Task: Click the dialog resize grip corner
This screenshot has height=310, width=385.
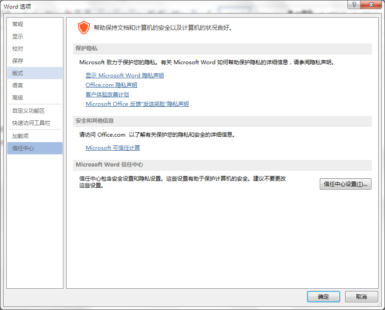Action: pos(379,304)
